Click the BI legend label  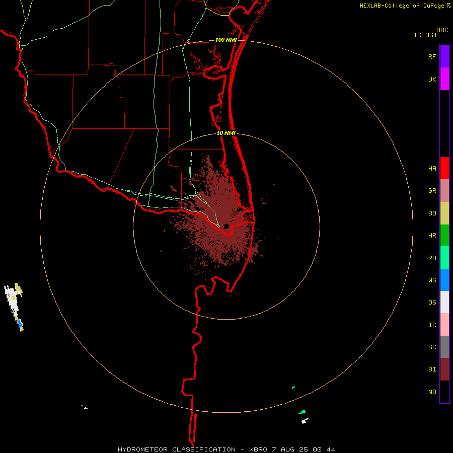pos(432,369)
